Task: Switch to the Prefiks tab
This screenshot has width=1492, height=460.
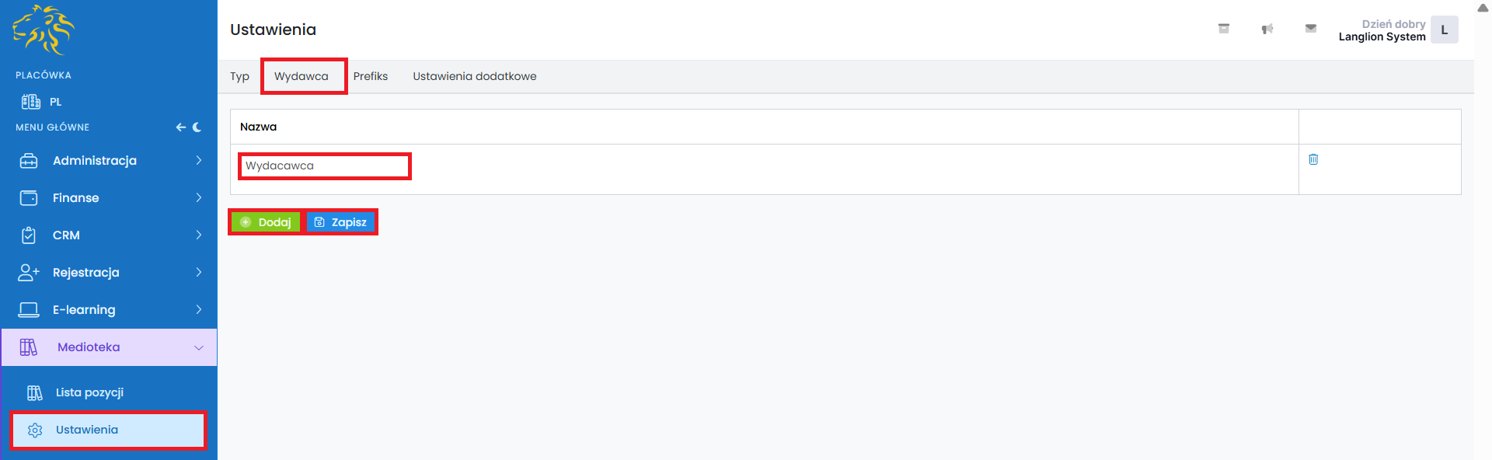Action: tap(371, 76)
